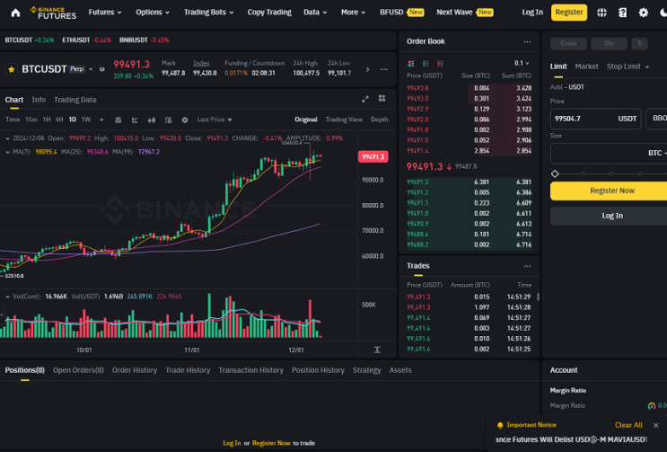Open more time intervals dropdown

tap(101, 120)
